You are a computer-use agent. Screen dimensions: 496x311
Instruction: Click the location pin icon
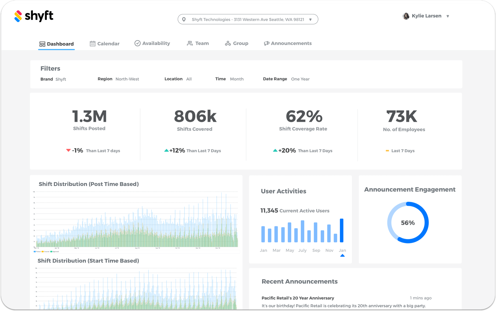pos(184,20)
